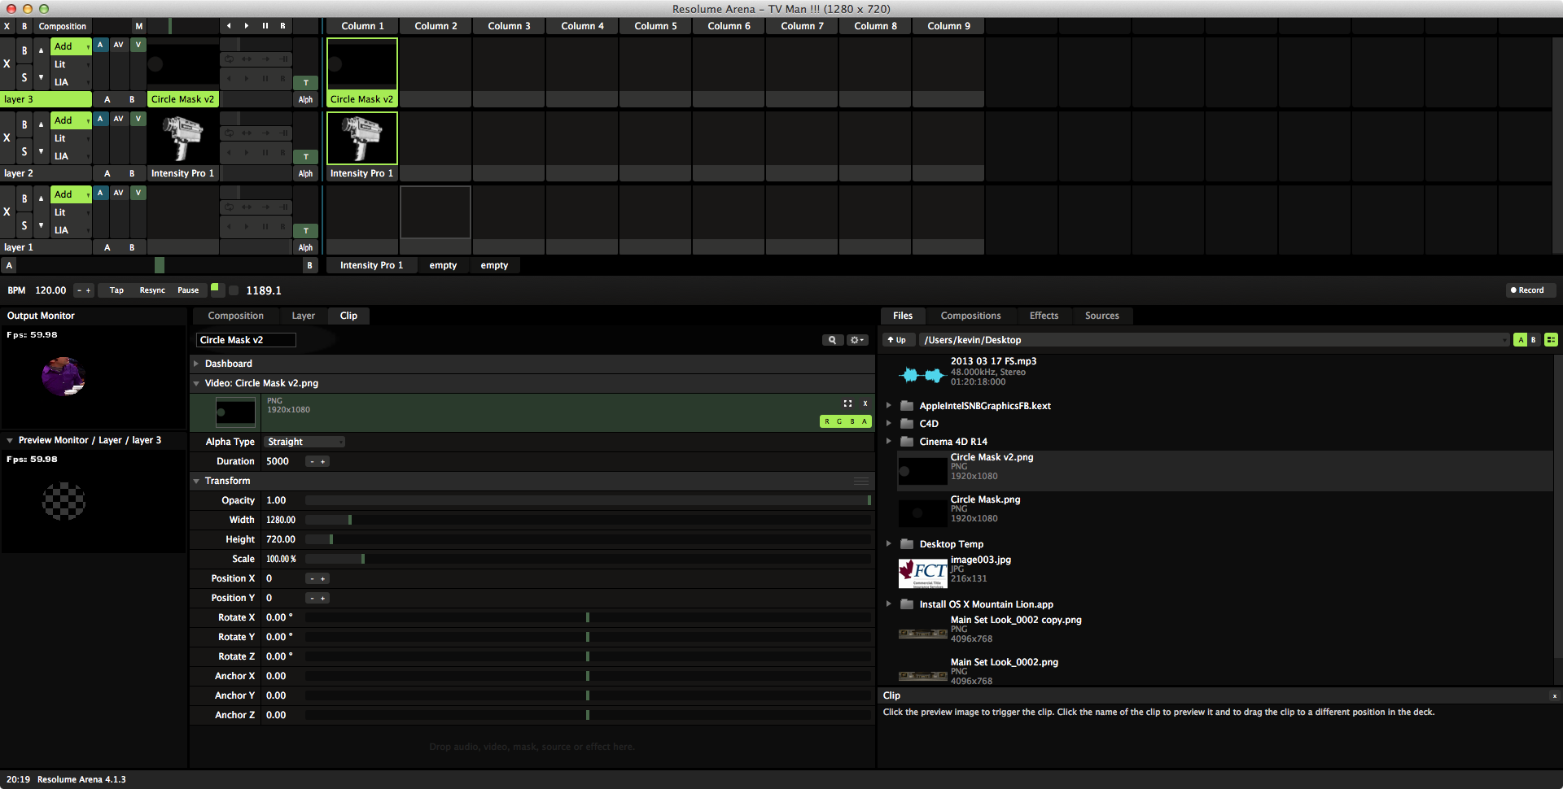Toggle the file browser thumbnail view icon
Screen dimensions: 1563x789
click(1551, 340)
